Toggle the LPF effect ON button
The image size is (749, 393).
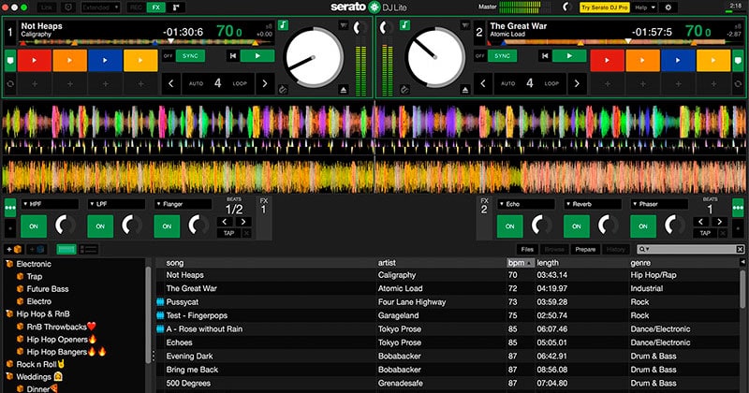(x=100, y=226)
